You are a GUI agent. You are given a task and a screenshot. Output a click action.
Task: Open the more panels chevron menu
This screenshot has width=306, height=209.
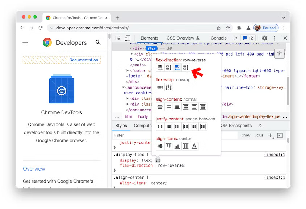click(x=235, y=38)
